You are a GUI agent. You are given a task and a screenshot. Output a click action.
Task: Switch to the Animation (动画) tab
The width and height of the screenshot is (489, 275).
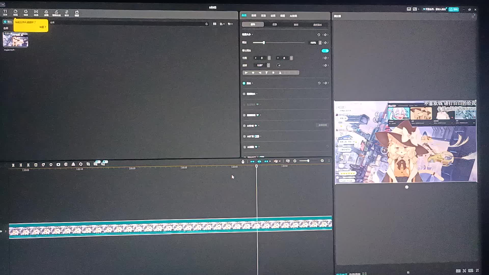(x=273, y=16)
